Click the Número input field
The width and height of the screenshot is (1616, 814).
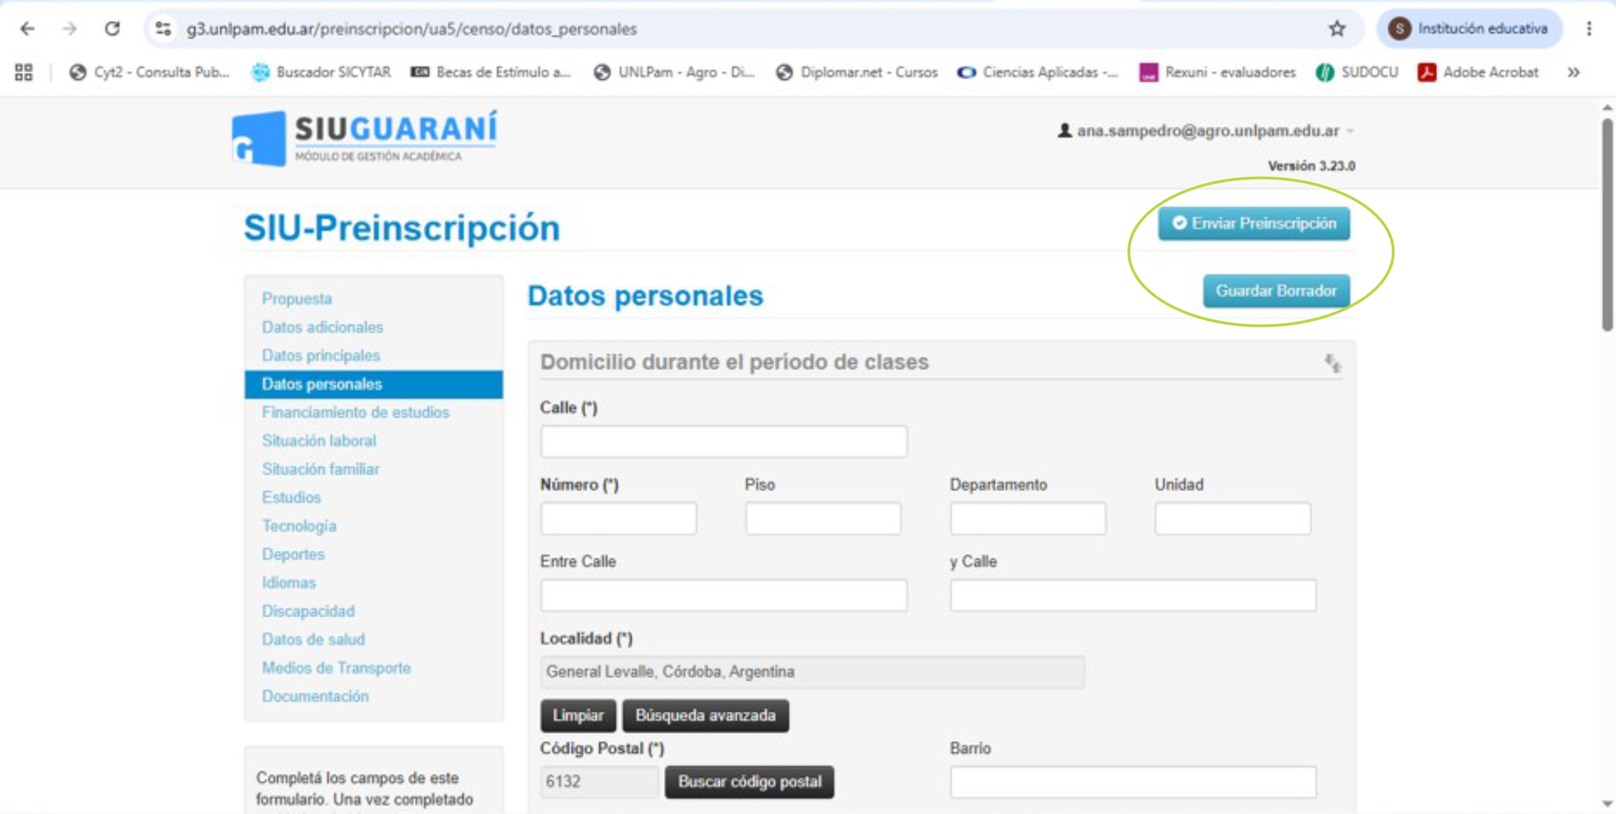pos(619,519)
